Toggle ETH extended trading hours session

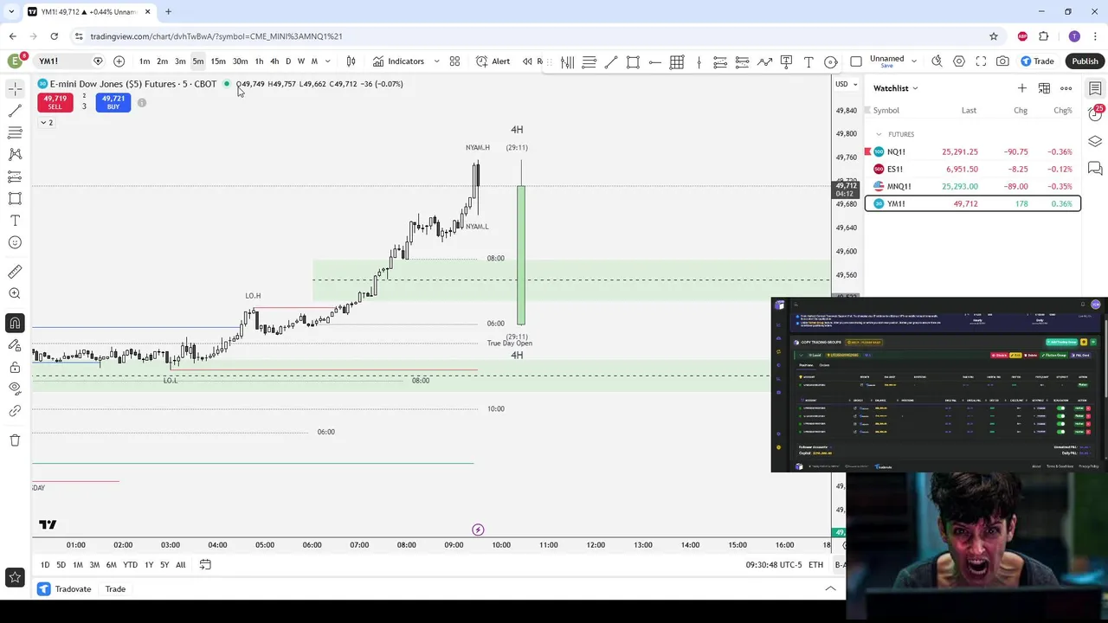click(815, 565)
